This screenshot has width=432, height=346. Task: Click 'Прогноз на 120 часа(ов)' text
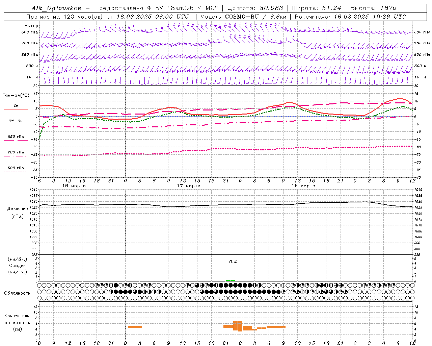pyautogui.click(x=65, y=17)
